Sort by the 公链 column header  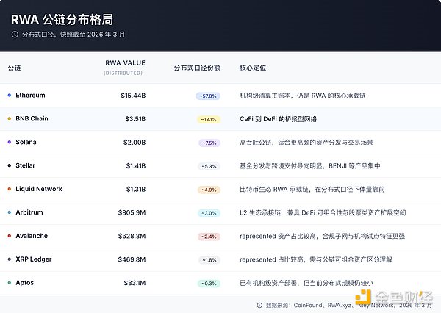point(14,67)
